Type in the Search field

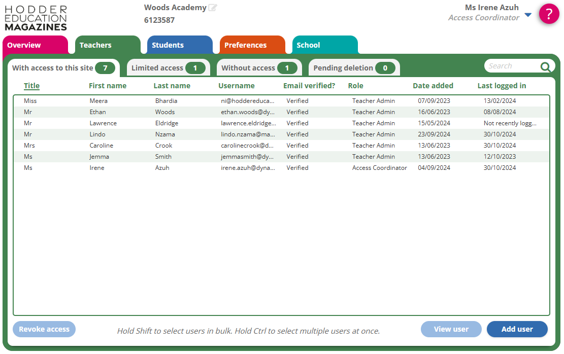(x=510, y=66)
